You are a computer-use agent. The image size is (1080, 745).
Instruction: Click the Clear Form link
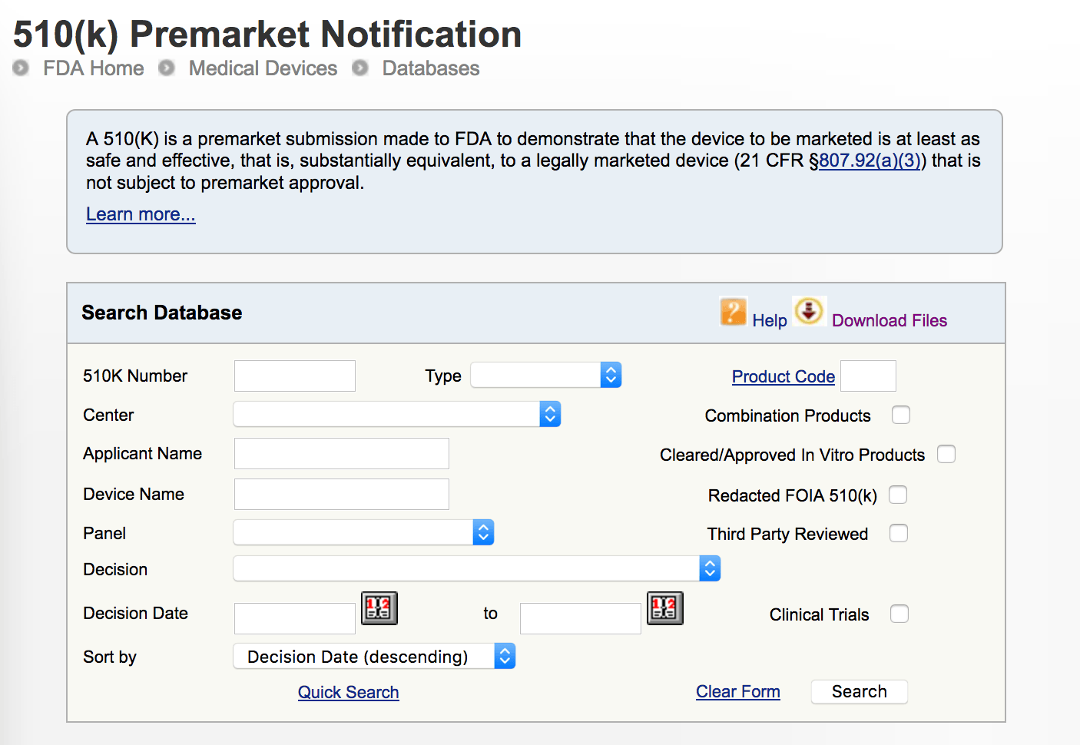[738, 691]
